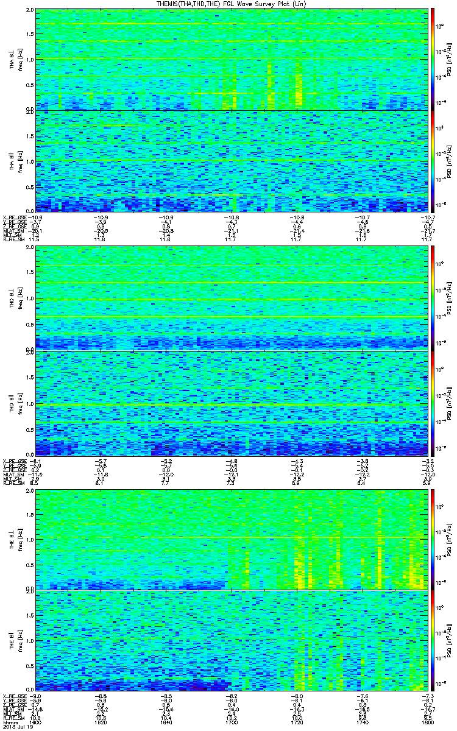Click the THD B-parallel spectrogram panel
Viewport: 457px width, 731px height.
coord(232,403)
